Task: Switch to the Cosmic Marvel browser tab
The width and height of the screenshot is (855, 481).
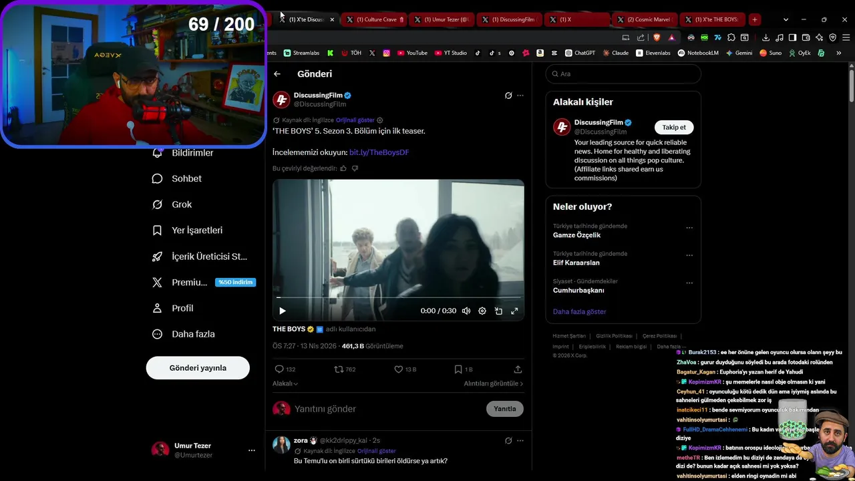Action: (x=645, y=19)
